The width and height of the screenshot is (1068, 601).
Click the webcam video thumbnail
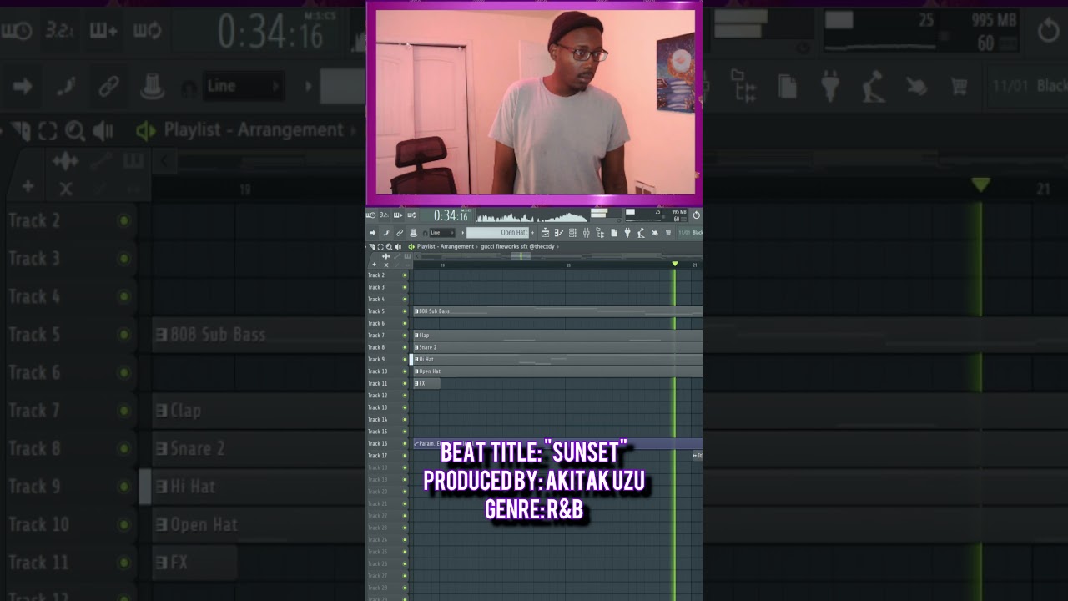coord(535,102)
